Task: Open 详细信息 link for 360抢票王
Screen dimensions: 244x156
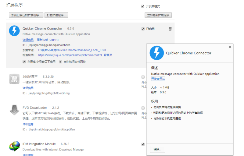Action: pyautogui.click(x=28, y=88)
